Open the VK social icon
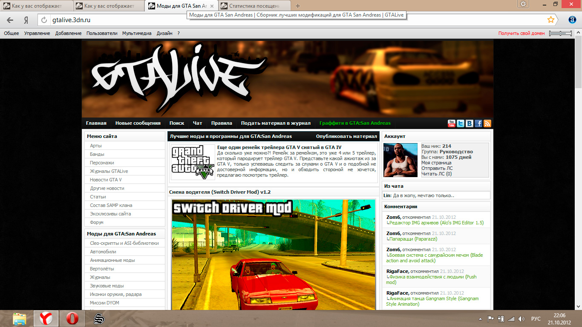 pyautogui.click(x=470, y=123)
